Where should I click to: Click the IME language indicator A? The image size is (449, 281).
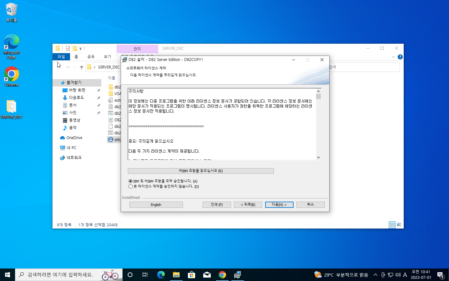[405, 275]
